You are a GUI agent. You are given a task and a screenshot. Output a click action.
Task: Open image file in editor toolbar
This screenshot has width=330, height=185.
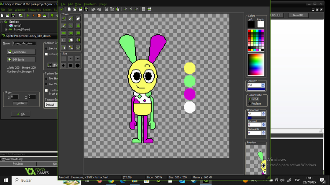pos(75,9)
